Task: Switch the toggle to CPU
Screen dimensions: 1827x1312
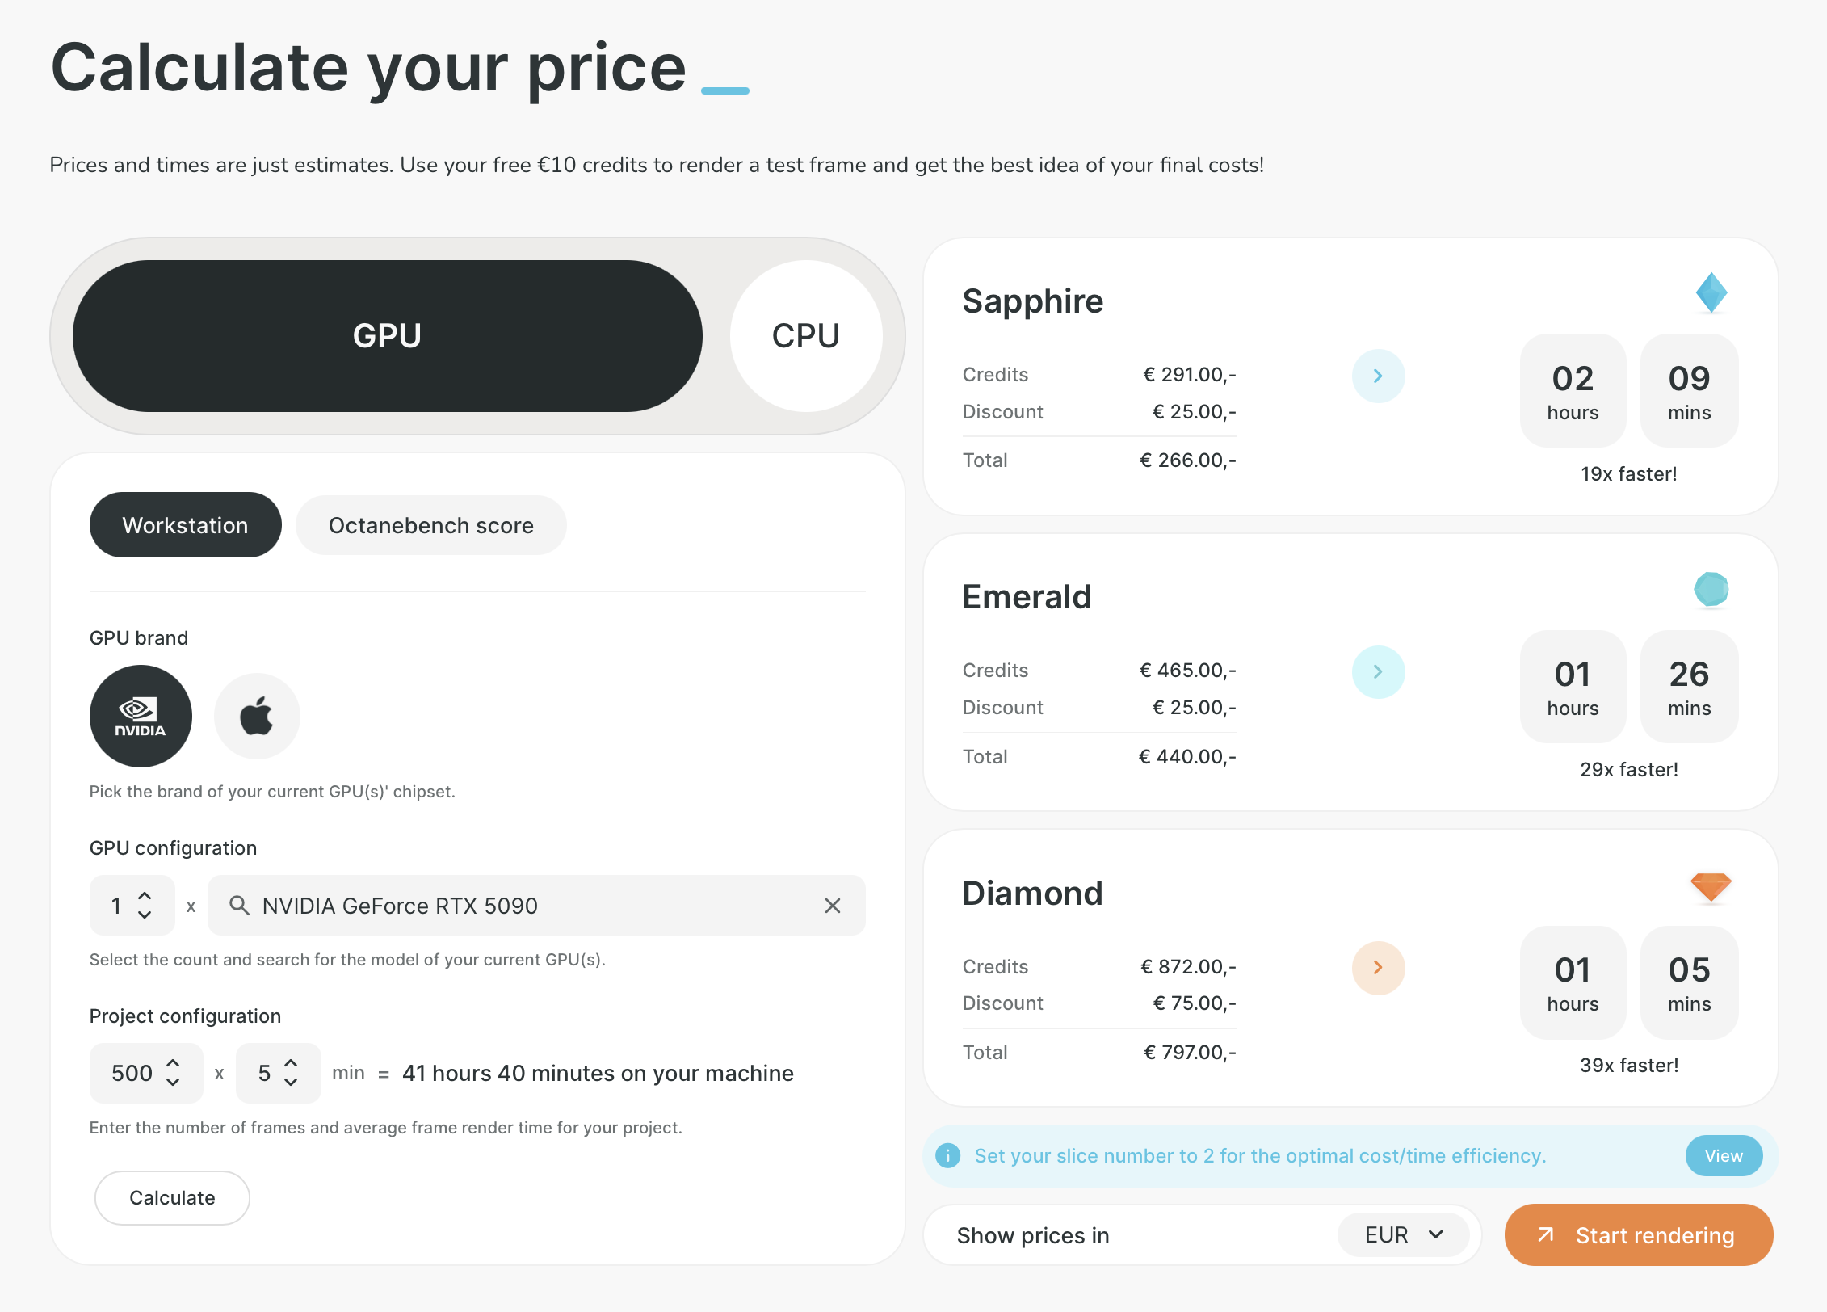Action: coord(805,336)
